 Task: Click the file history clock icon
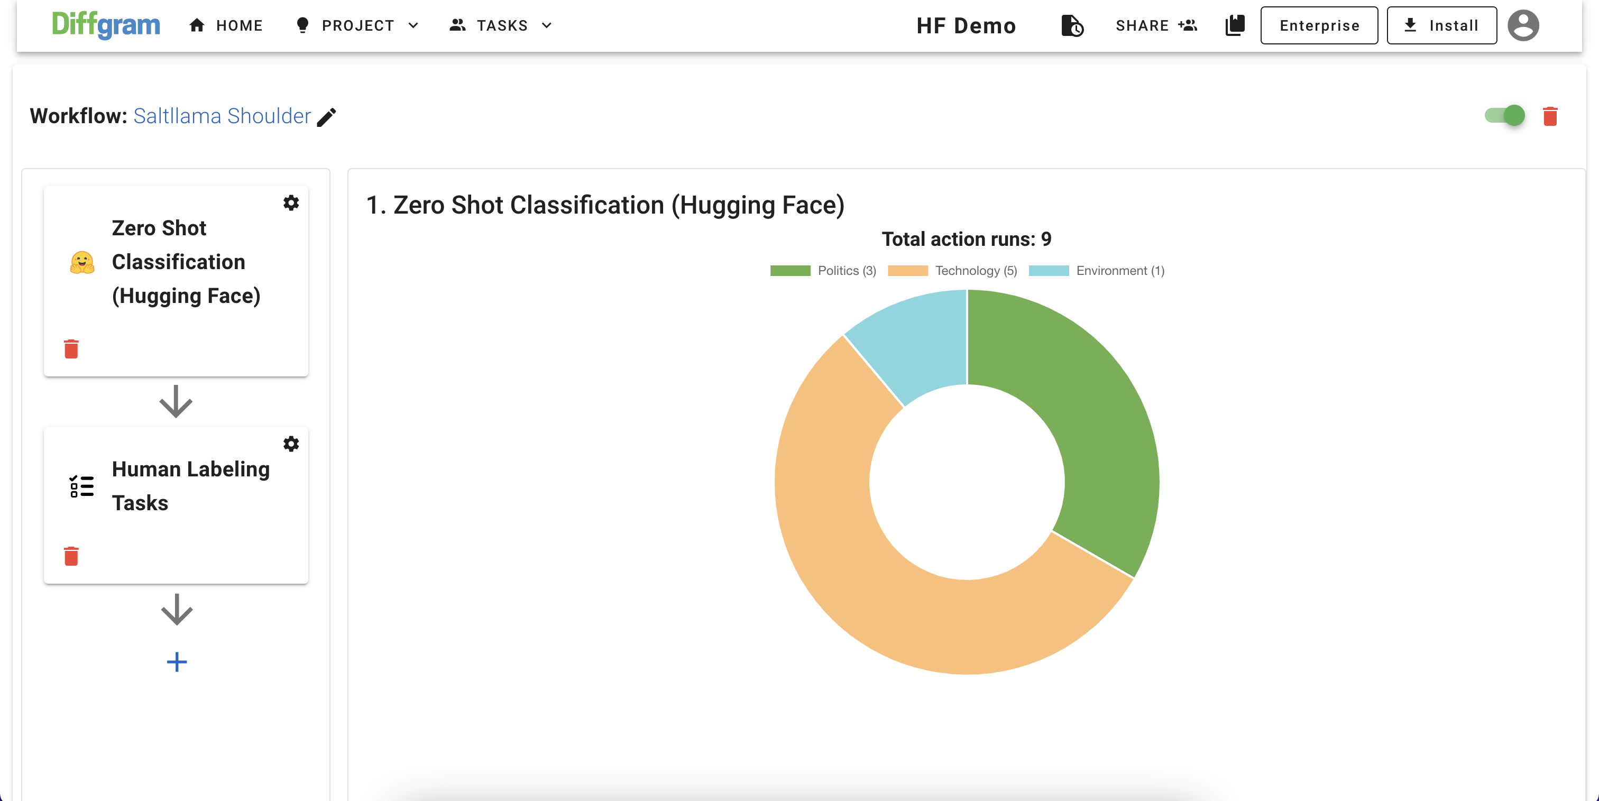tap(1072, 25)
